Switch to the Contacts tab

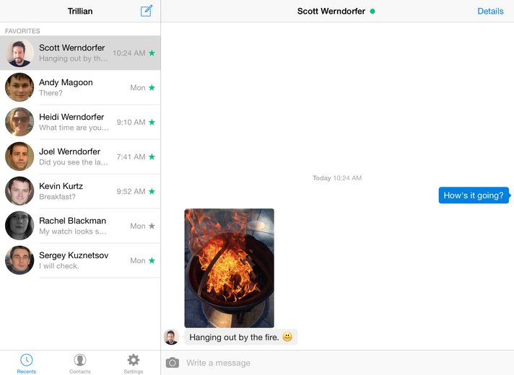[x=79, y=363]
